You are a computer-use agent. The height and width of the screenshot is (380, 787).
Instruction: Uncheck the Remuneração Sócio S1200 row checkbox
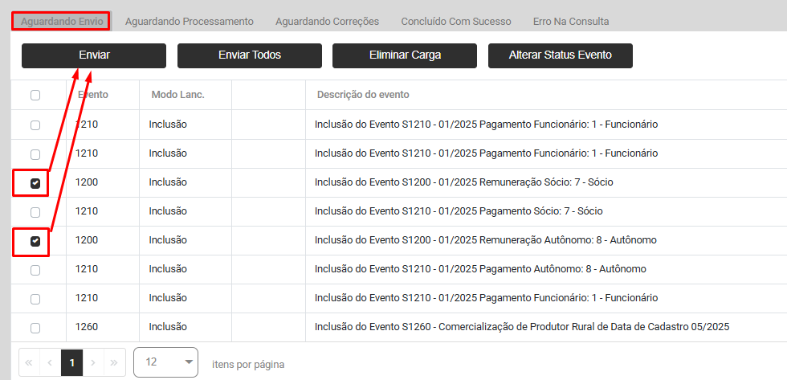(35, 183)
